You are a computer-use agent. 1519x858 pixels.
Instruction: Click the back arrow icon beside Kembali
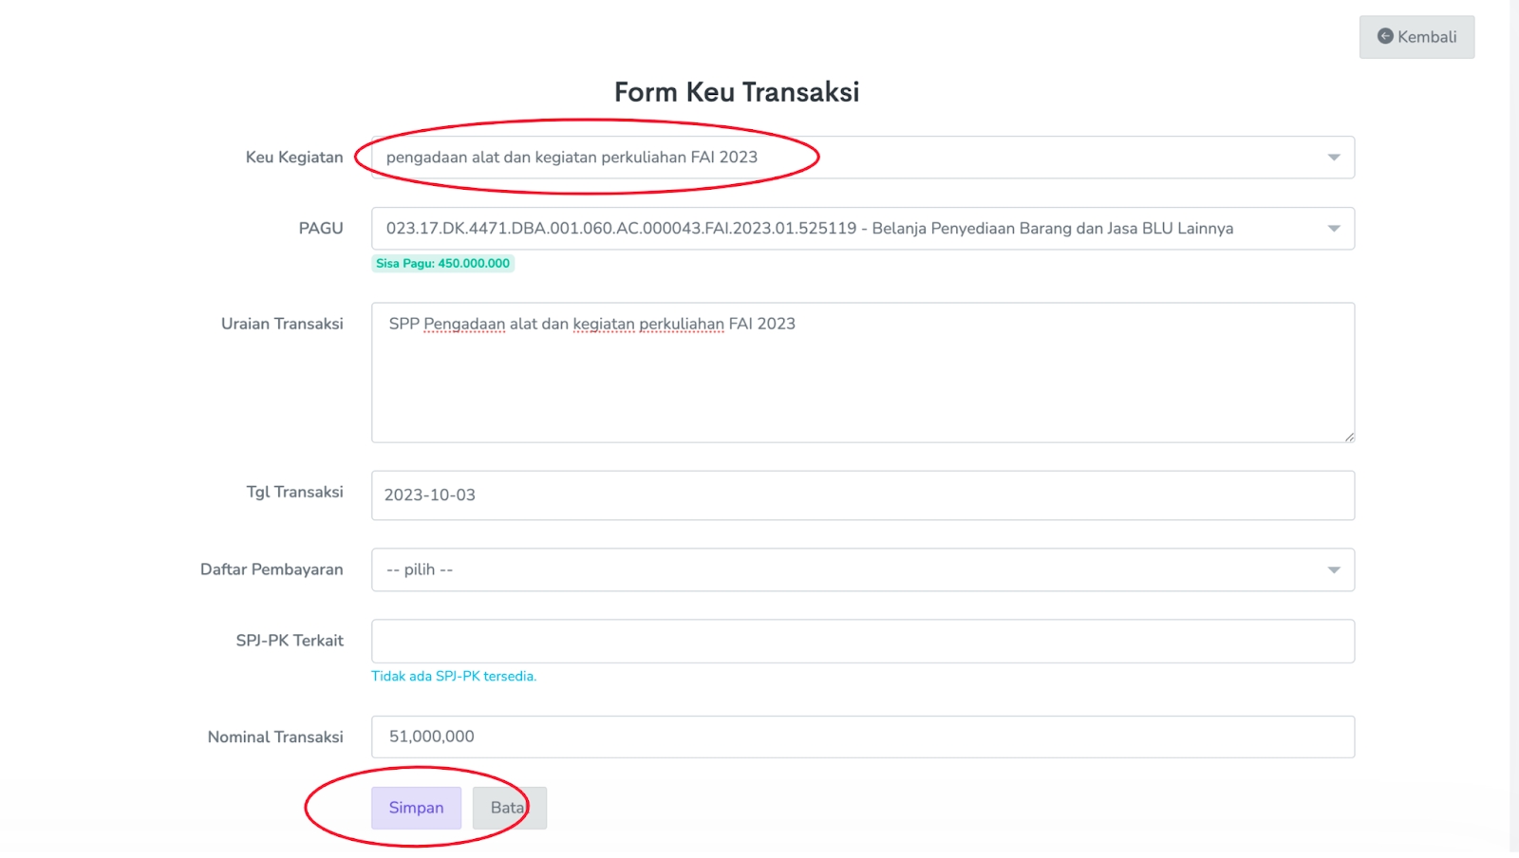[x=1385, y=36]
